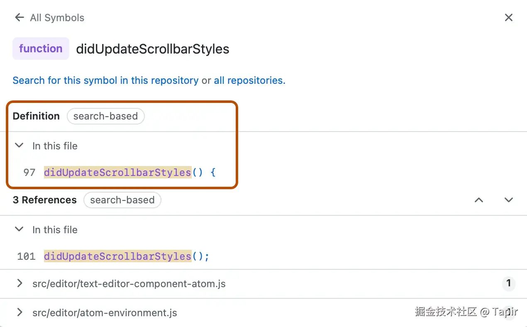Jump to previous reference with up chevron
Screen dimensions: 527x327
pyautogui.click(x=479, y=200)
